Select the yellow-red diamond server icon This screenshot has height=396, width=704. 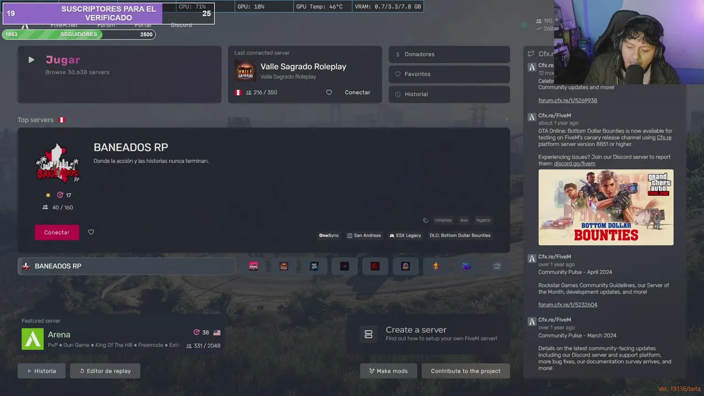(436, 266)
